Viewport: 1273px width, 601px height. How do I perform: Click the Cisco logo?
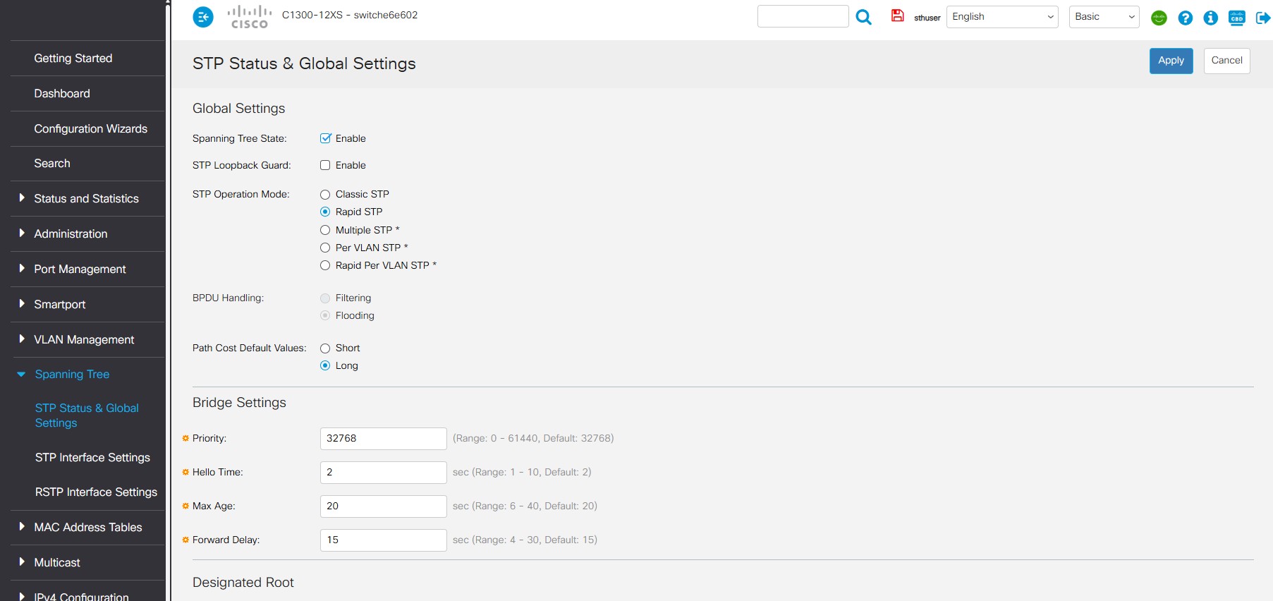[250, 17]
